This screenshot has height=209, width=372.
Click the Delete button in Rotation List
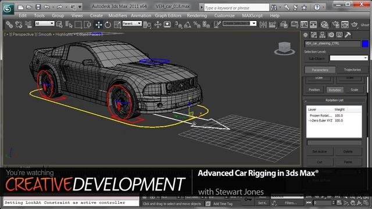pyautogui.click(x=348, y=152)
